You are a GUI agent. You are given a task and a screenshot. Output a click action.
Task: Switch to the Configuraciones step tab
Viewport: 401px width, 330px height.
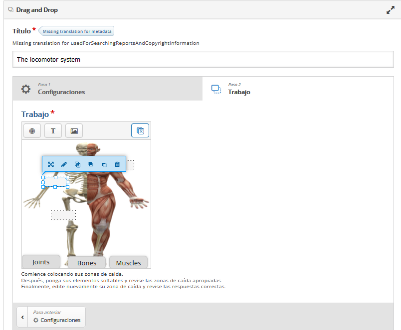(108, 89)
